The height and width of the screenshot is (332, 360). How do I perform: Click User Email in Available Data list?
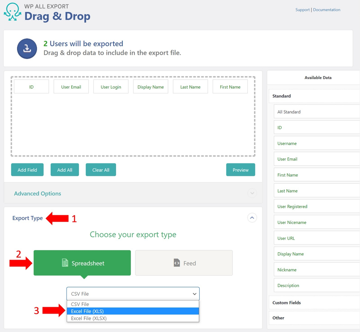pos(317,159)
